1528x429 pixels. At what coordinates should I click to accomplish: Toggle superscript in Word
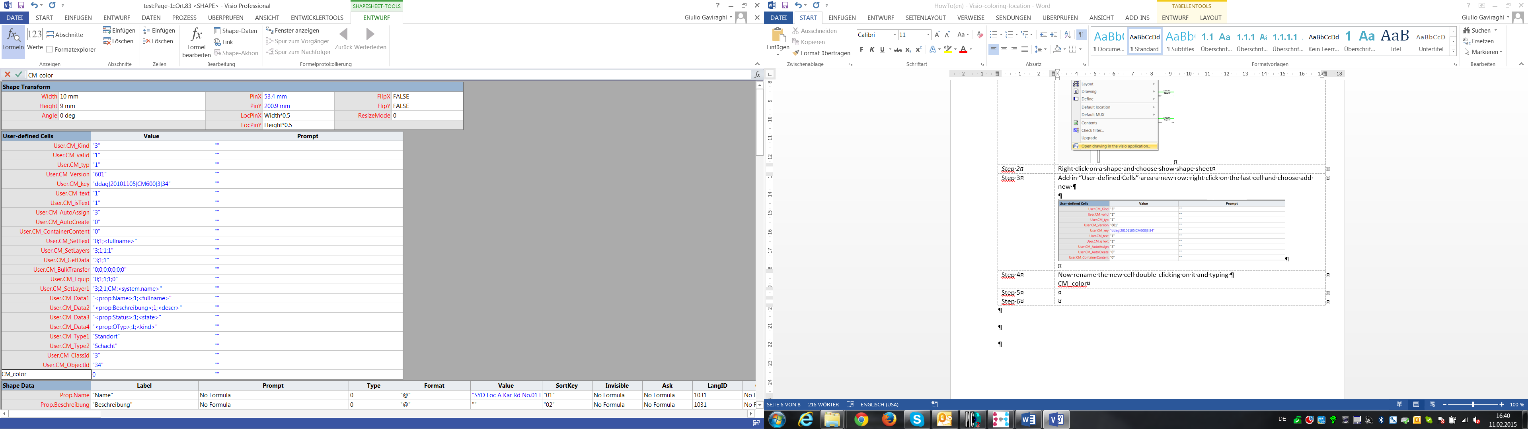click(919, 50)
